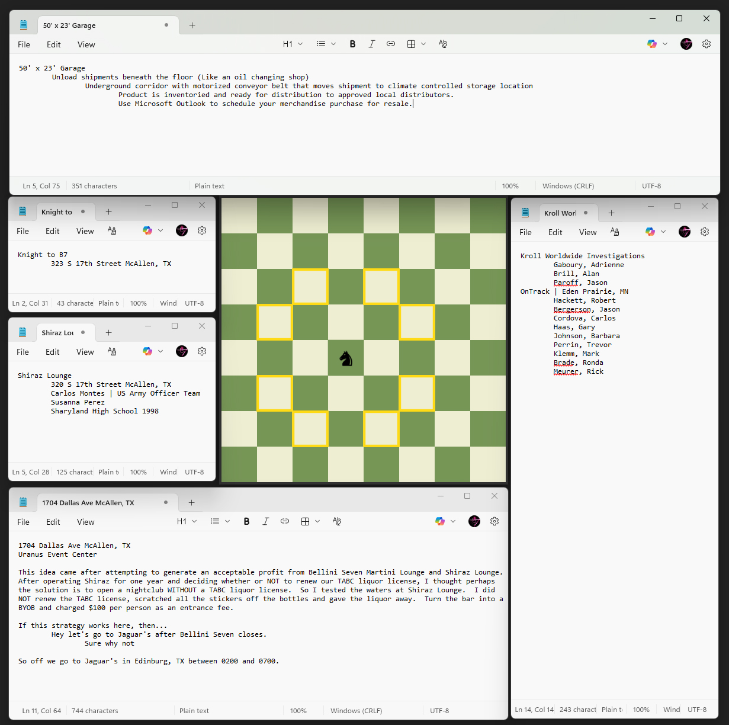
Task: Click zoom level 100% in Garage status bar
Action: (x=510, y=186)
